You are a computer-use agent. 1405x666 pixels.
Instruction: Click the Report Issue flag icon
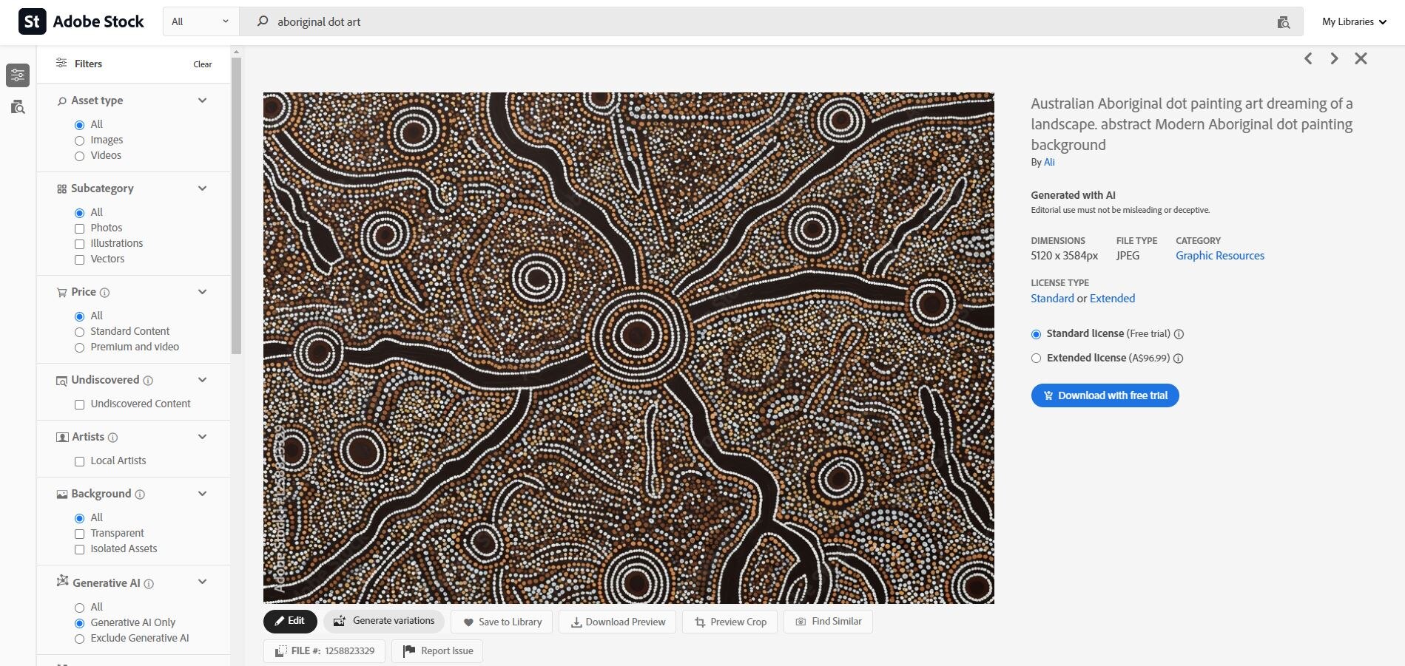(x=408, y=650)
